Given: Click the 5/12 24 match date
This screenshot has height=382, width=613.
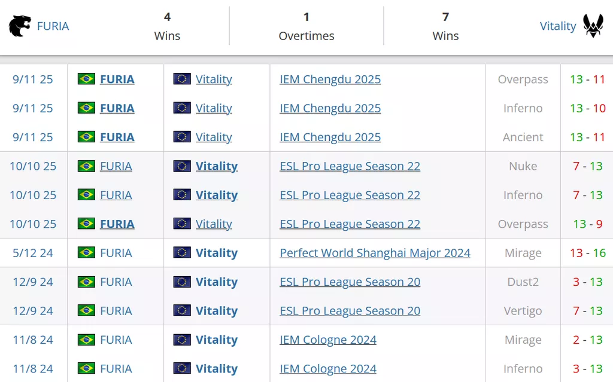Looking at the screenshot, I should coord(33,253).
